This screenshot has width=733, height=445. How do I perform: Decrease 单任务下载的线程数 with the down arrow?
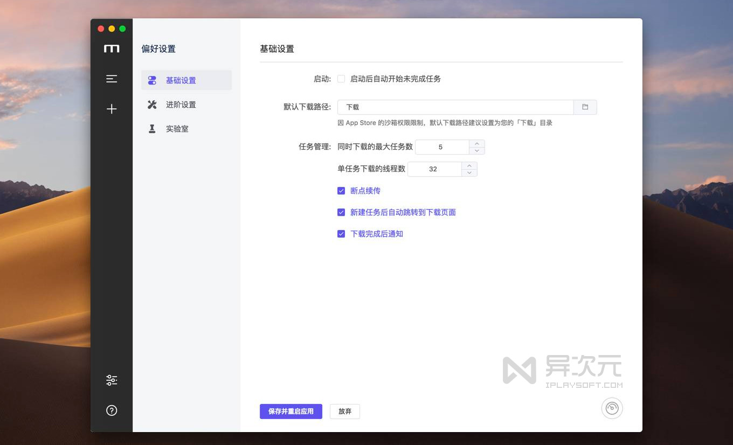point(469,172)
